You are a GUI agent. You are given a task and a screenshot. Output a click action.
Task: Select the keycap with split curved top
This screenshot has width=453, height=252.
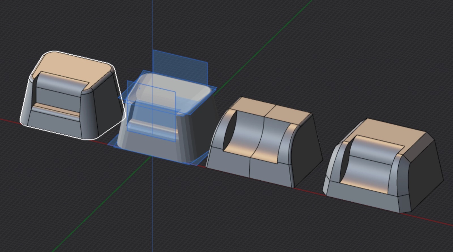tap(264, 142)
